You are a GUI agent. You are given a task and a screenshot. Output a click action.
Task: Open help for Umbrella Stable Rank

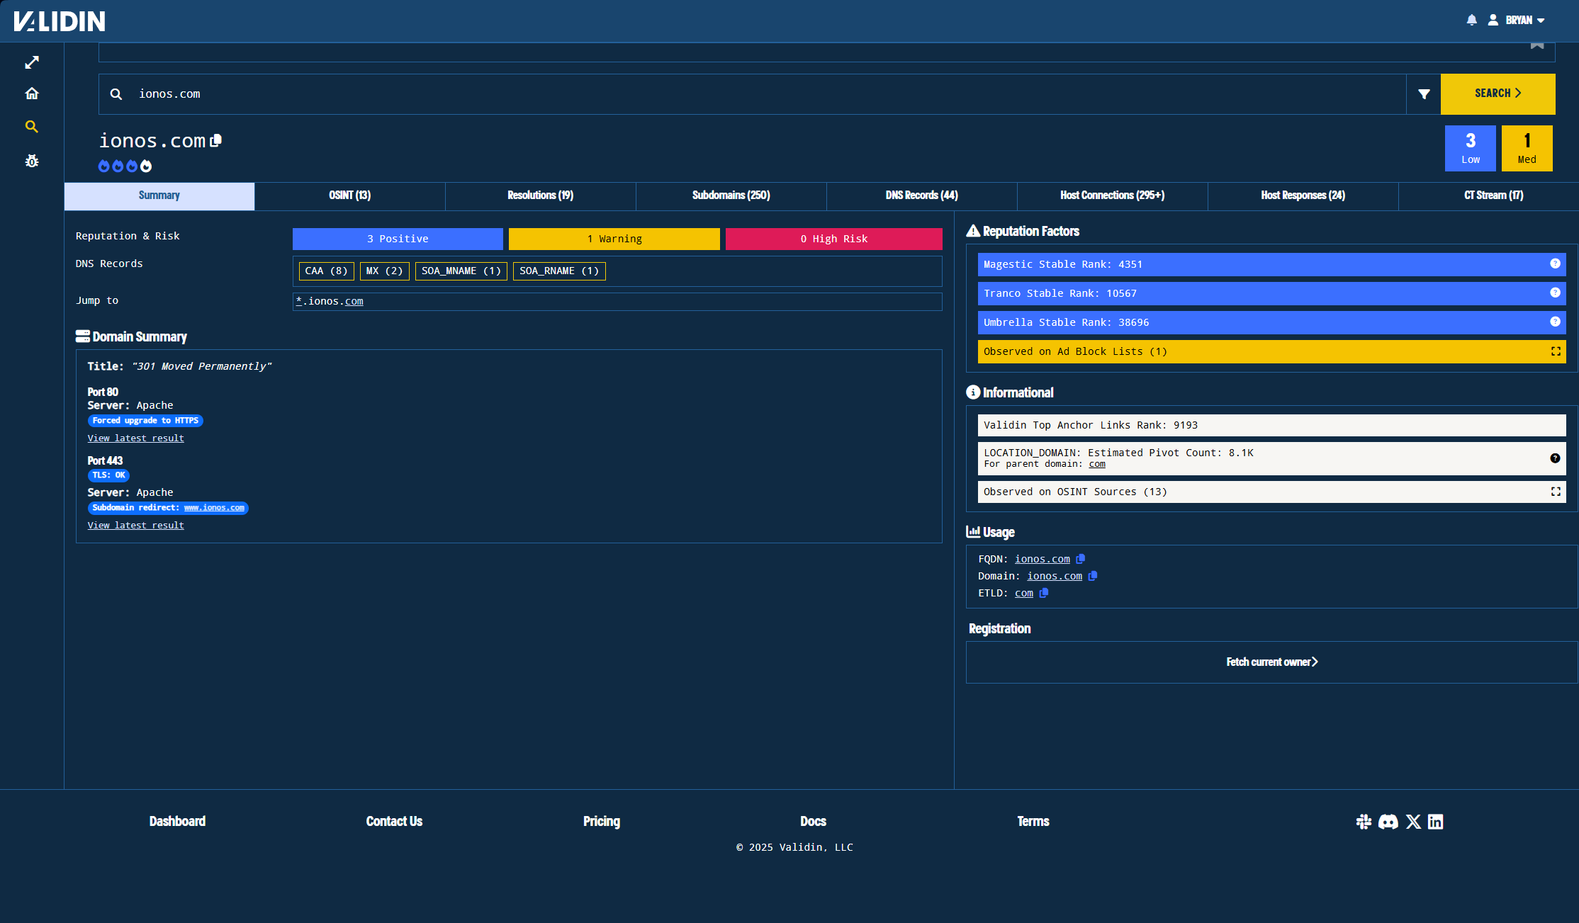[1556, 322]
